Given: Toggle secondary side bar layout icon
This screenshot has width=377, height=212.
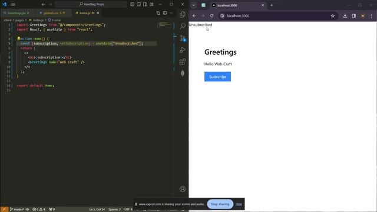Looking at the screenshot, I should click(145, 4).
